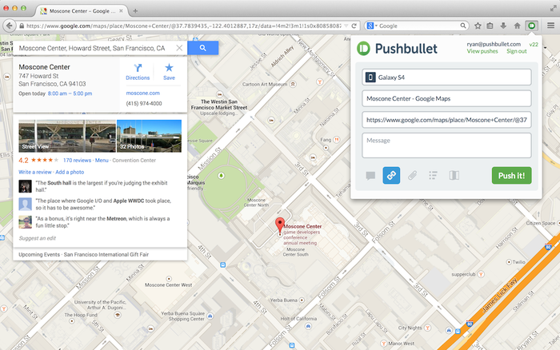Click the Cartoon Art Museum map marker
The width and height of the screenshot is (560, 350).
coord(293,84)
